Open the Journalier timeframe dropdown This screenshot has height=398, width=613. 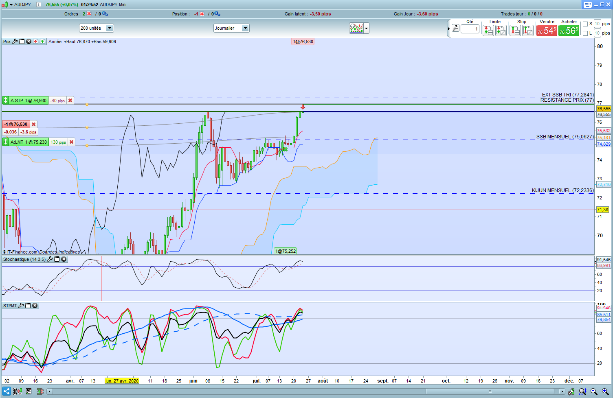(231, 28)
